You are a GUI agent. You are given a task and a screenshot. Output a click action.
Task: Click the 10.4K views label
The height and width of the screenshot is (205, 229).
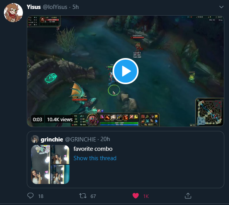coord(60,120)
